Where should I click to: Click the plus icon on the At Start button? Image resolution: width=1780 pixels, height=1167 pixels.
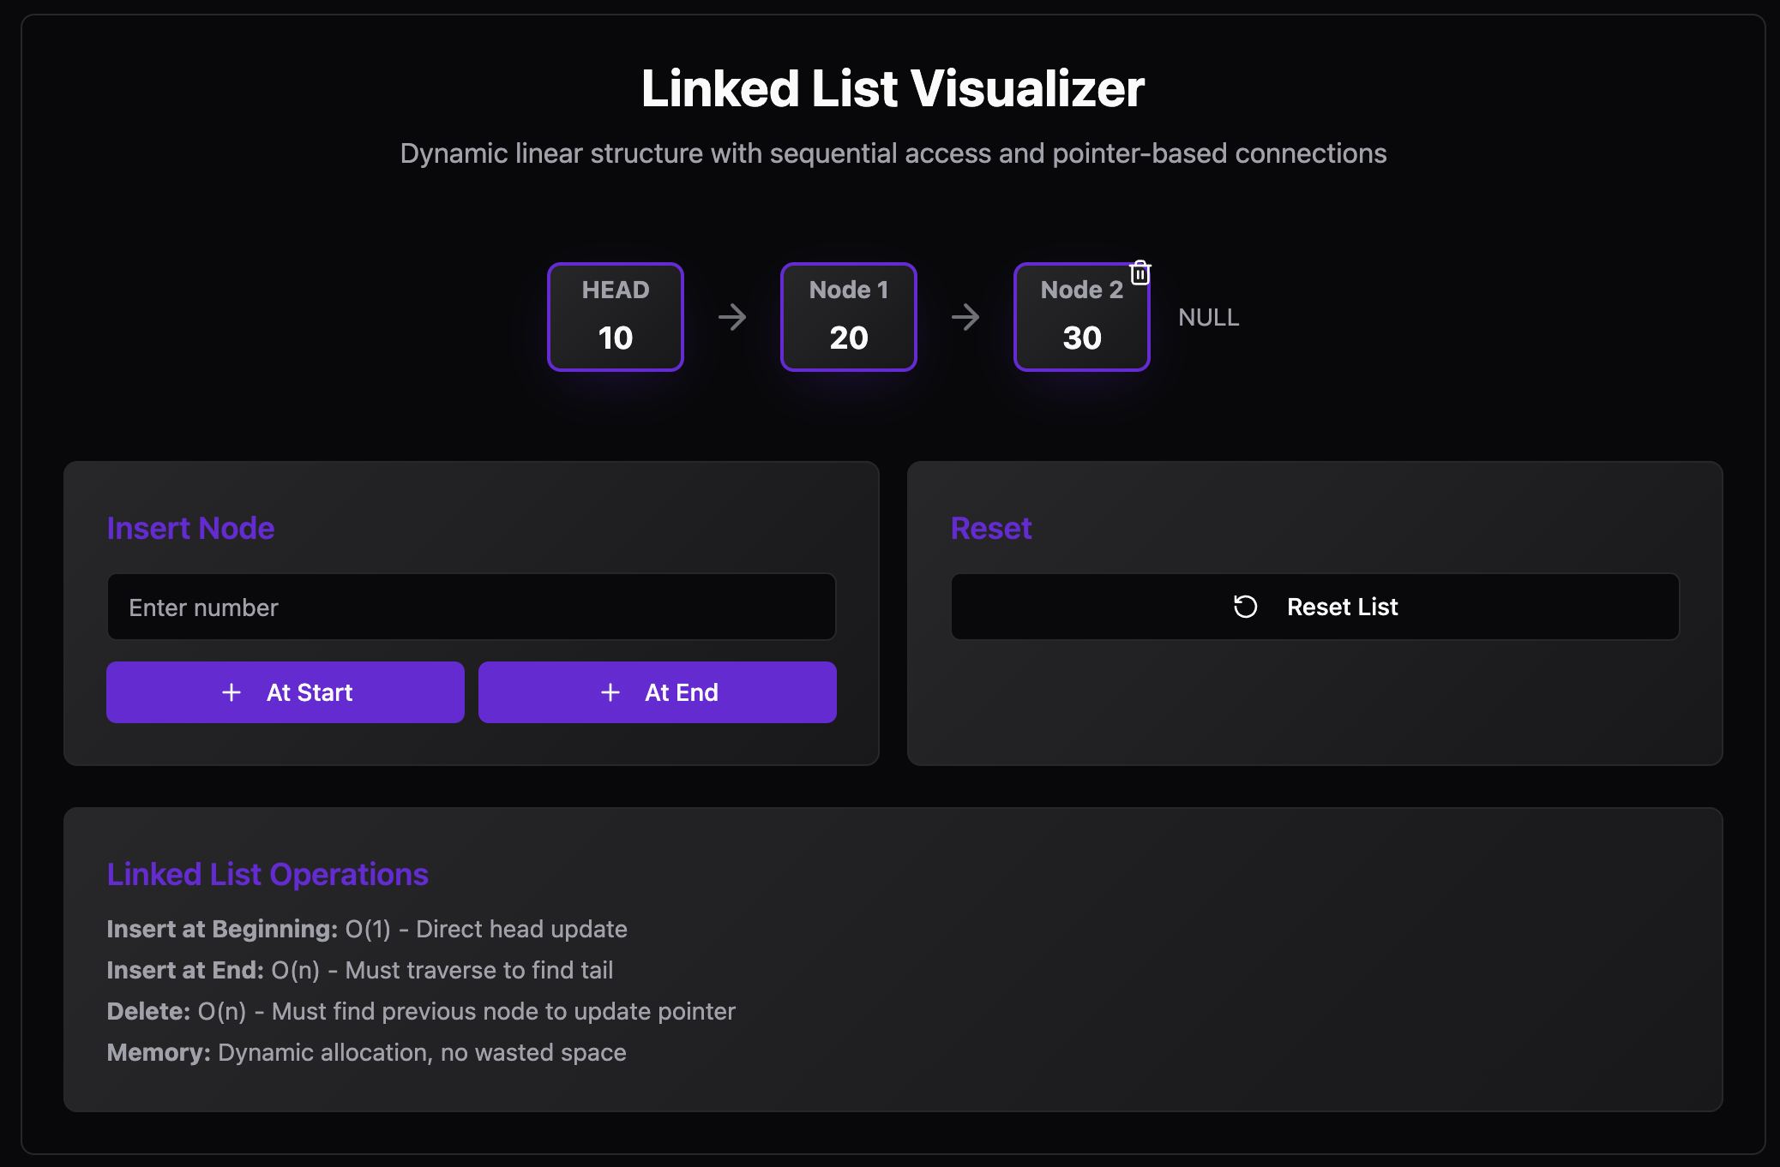[232, 691]
